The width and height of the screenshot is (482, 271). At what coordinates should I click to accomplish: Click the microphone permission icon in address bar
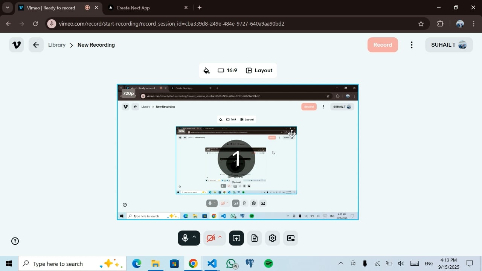pos(52,24)
